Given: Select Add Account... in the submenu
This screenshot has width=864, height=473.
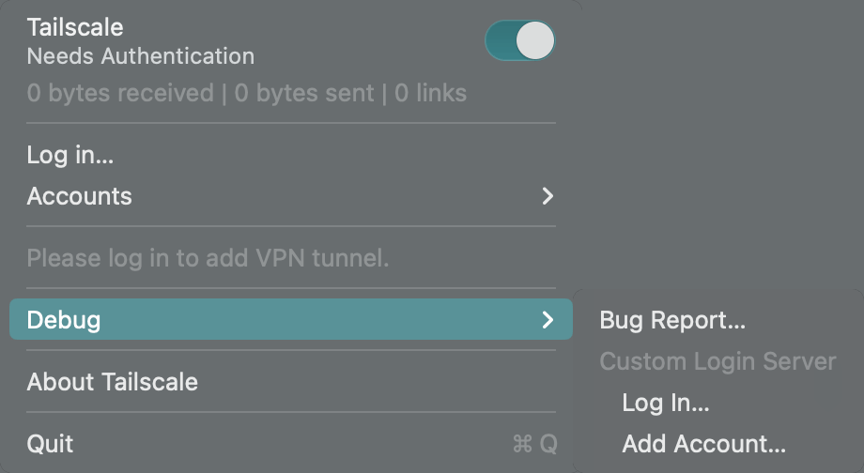Looking at the screenshot, I should (704, 444).
